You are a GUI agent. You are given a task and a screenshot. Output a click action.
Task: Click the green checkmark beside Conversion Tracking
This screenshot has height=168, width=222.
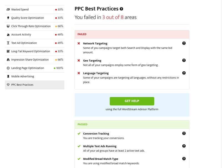(x=79, y=134)
